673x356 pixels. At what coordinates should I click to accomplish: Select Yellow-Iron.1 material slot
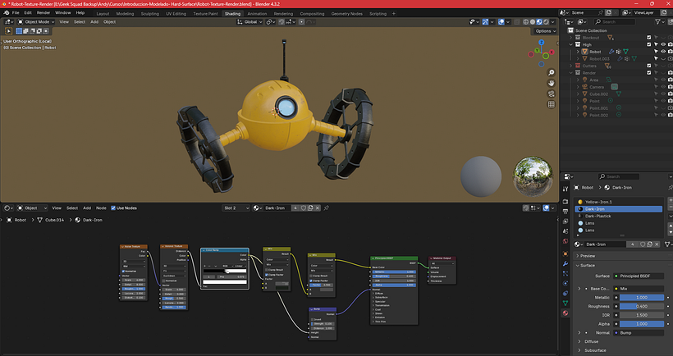click(x=619, y=202)
